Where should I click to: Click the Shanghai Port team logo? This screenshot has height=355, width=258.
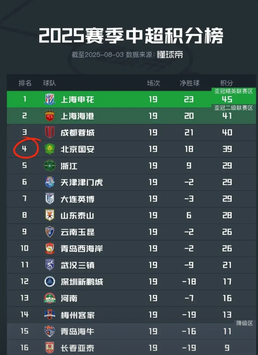tap(50, 116)
